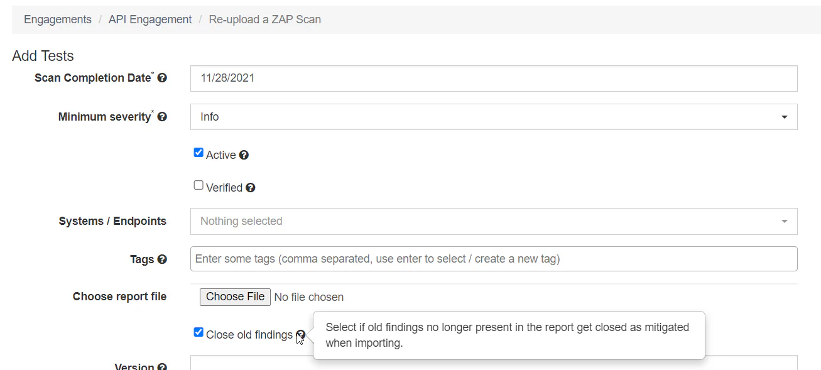
Task: Click the Minimum severity dropdown arrow
Action: 784,117
